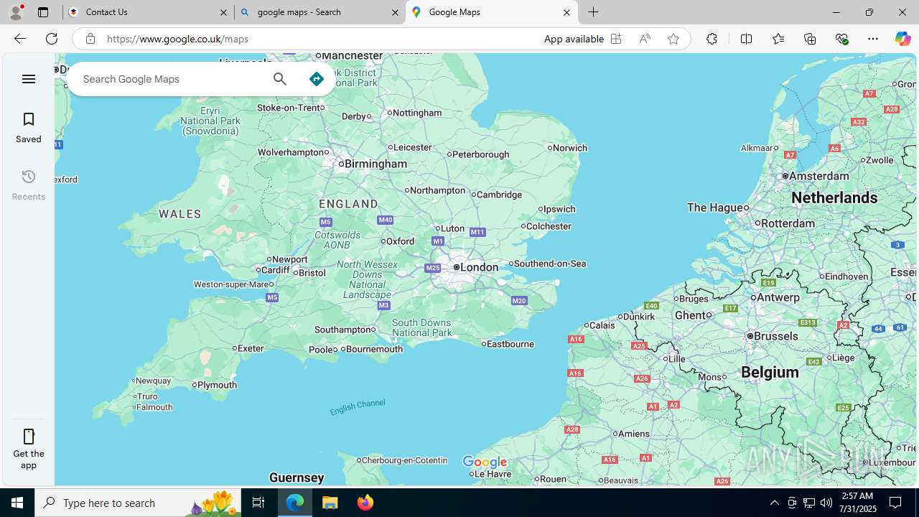Open the Google Maps hamburger menu
Screen dimensions: 919x517
tap(29, 79)
